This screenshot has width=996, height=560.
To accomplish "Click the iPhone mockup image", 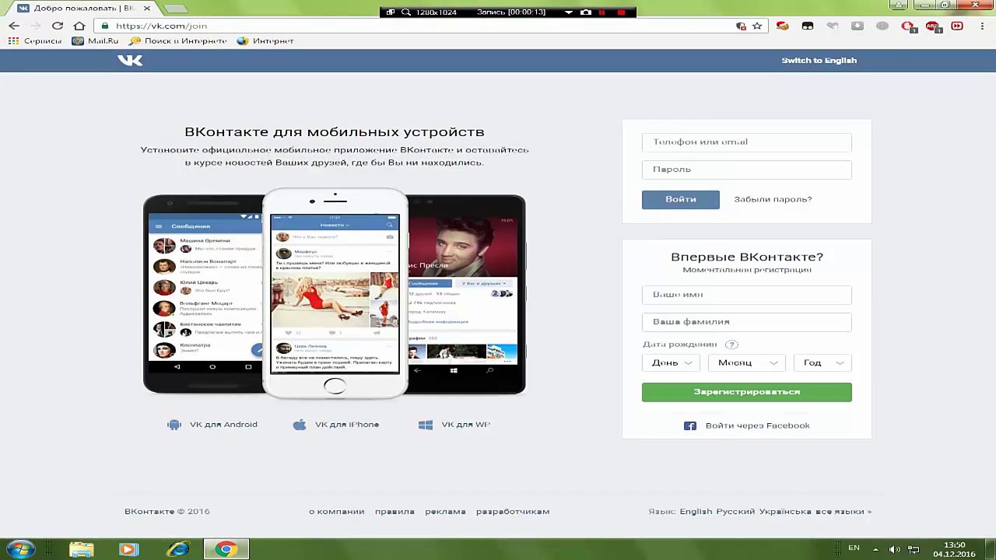I will coord(335,293).
